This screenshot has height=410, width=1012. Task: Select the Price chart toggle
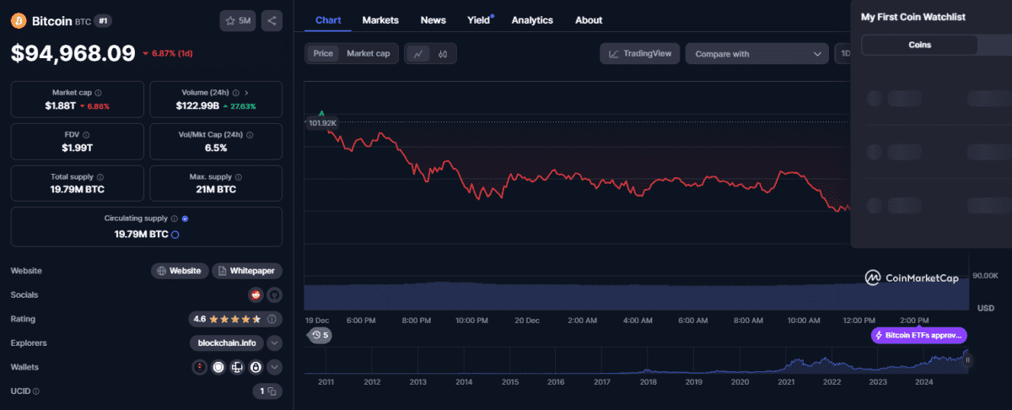(x=323, y=53)
